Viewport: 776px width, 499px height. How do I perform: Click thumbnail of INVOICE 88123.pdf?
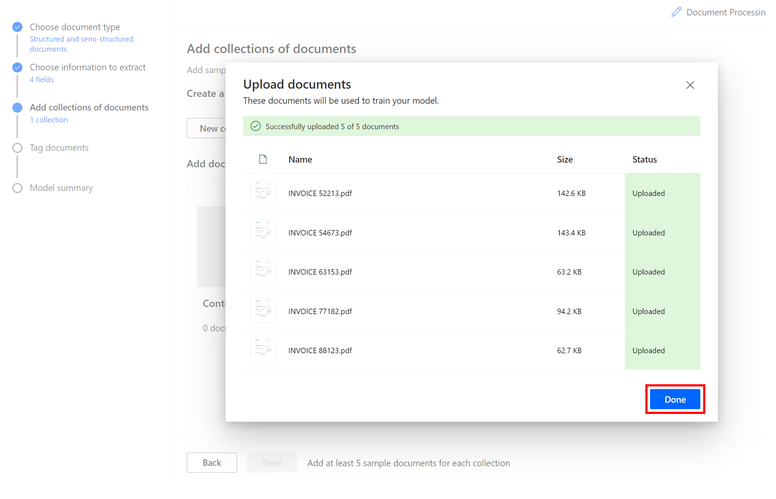point(263,350)
